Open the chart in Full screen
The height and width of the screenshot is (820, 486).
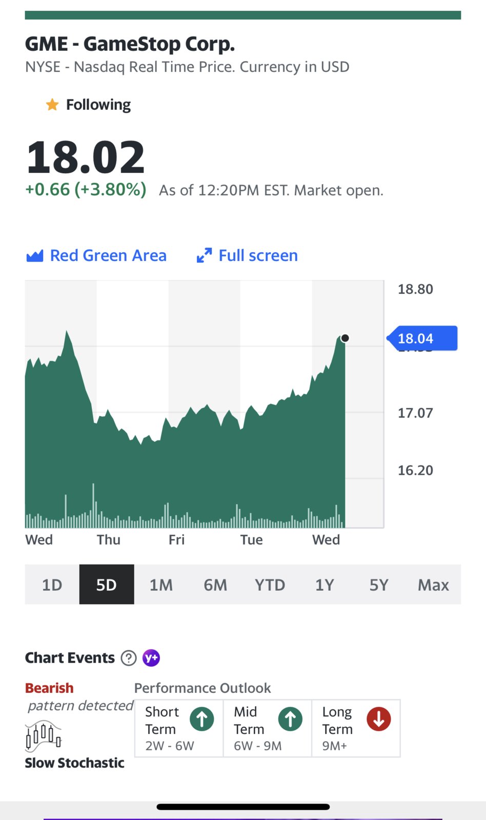247,255
